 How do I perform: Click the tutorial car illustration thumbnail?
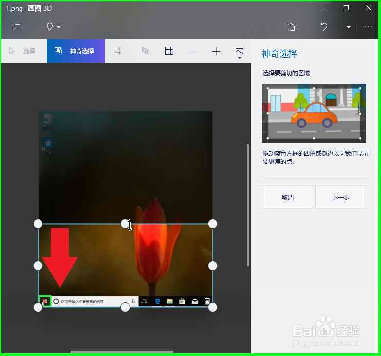[314, 113]
